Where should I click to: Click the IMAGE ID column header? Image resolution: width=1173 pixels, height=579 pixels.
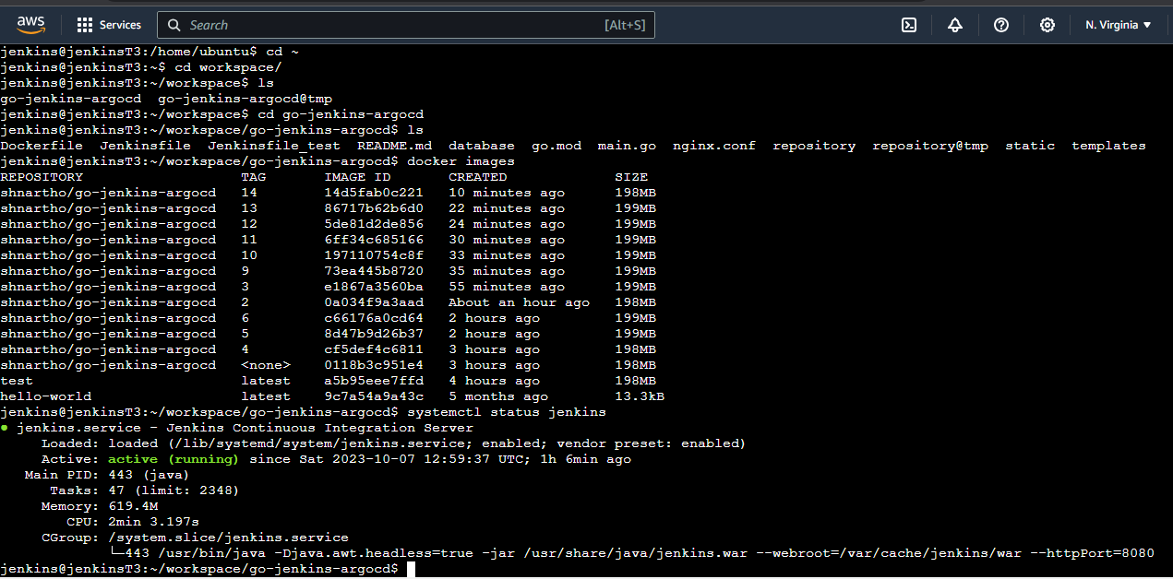(x=357, y=177)
